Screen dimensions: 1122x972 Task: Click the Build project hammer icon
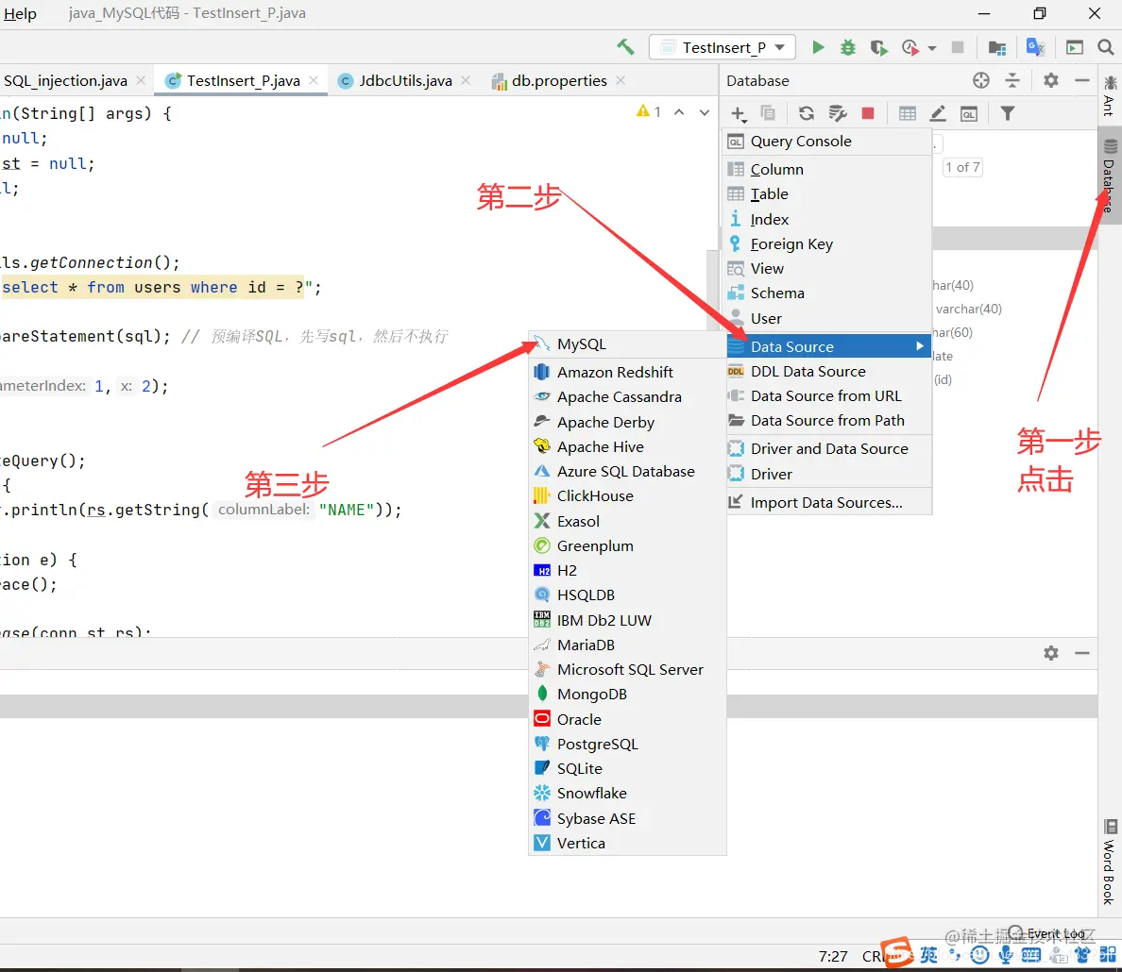(x=625, y=47)
